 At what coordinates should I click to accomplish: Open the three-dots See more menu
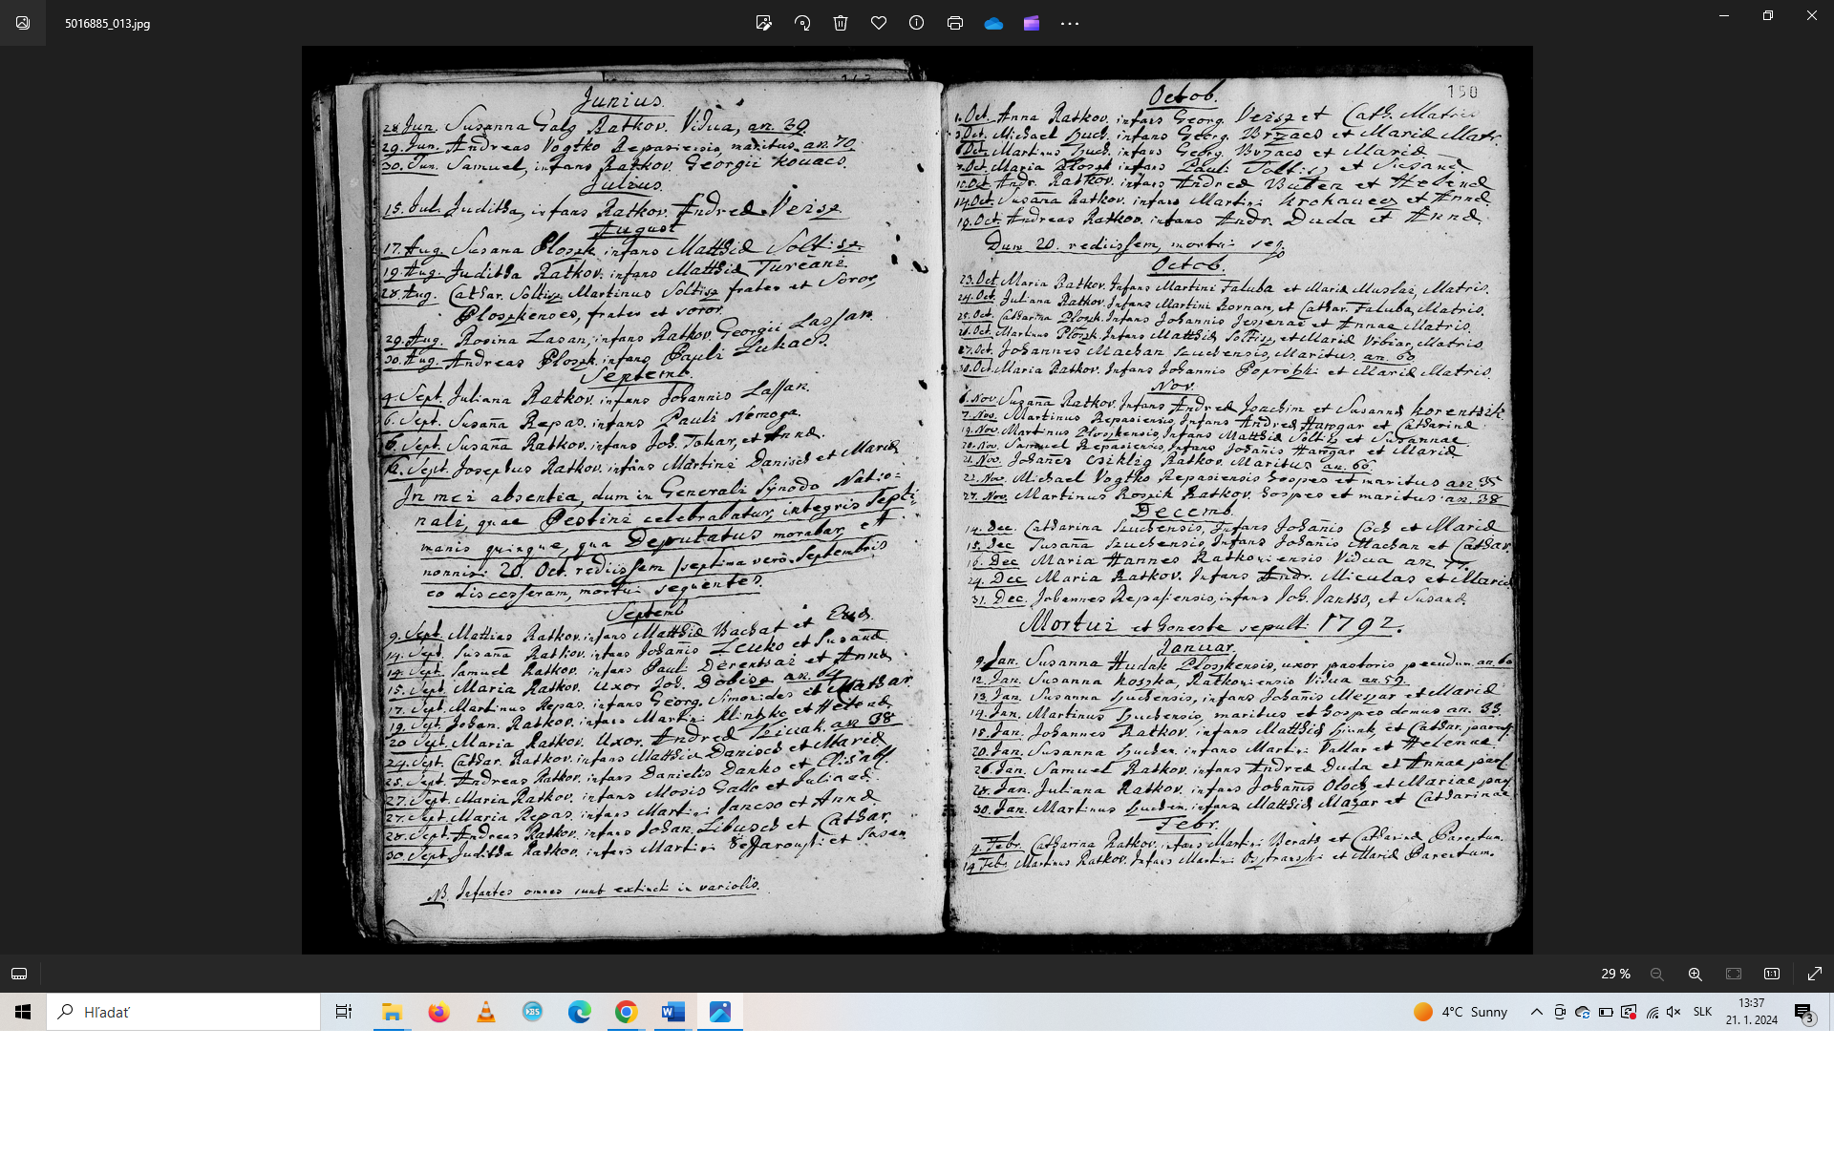coord(1070,23)
